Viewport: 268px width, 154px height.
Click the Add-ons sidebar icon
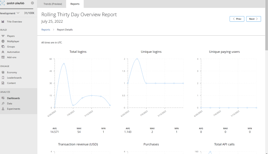pyautogui.click(x=3, y=57)
